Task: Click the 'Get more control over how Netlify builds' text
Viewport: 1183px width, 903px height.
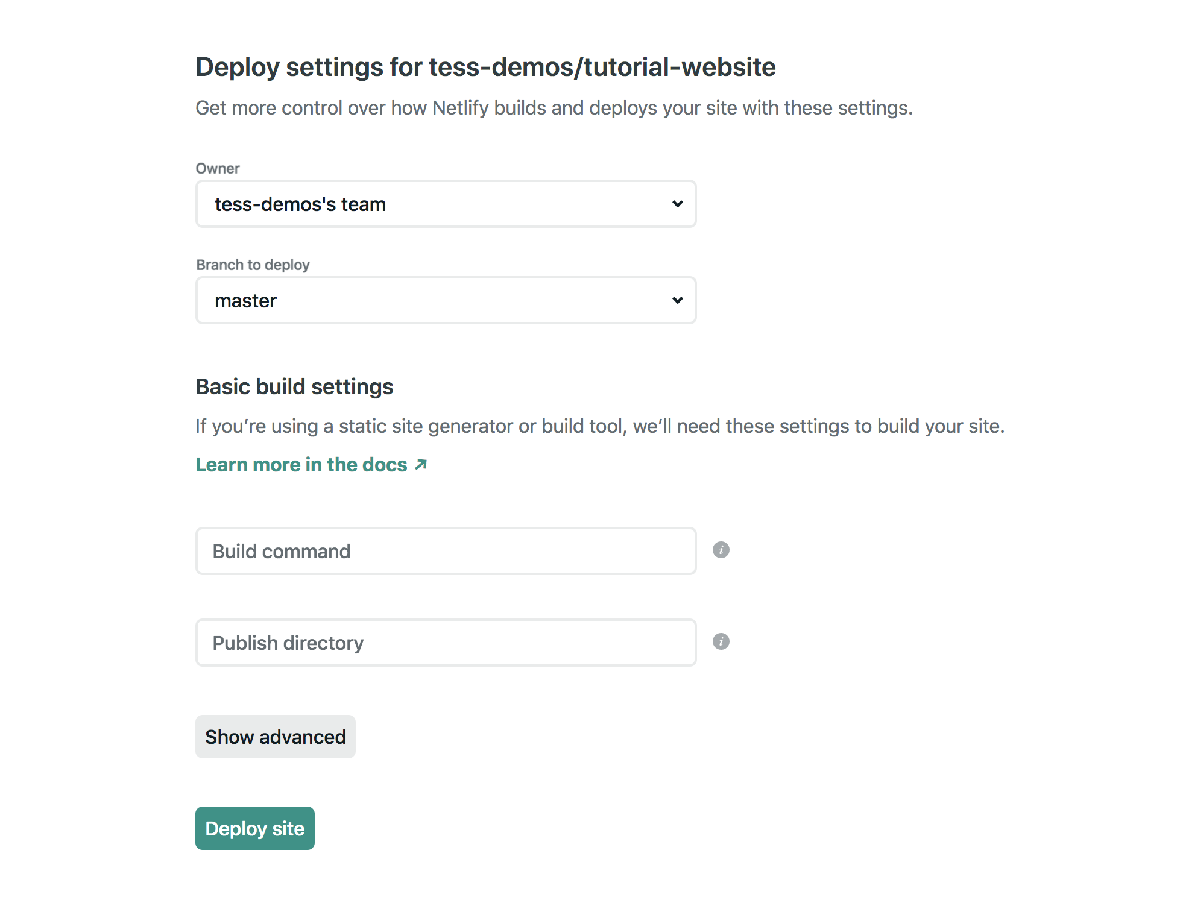Action: pos(554,108)
